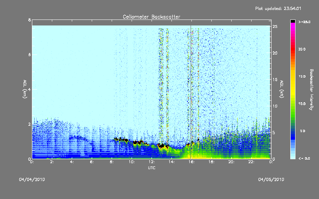Click the 'AGL (kft)' right axis label
319x199 pixels.
(x=282, y=89)
